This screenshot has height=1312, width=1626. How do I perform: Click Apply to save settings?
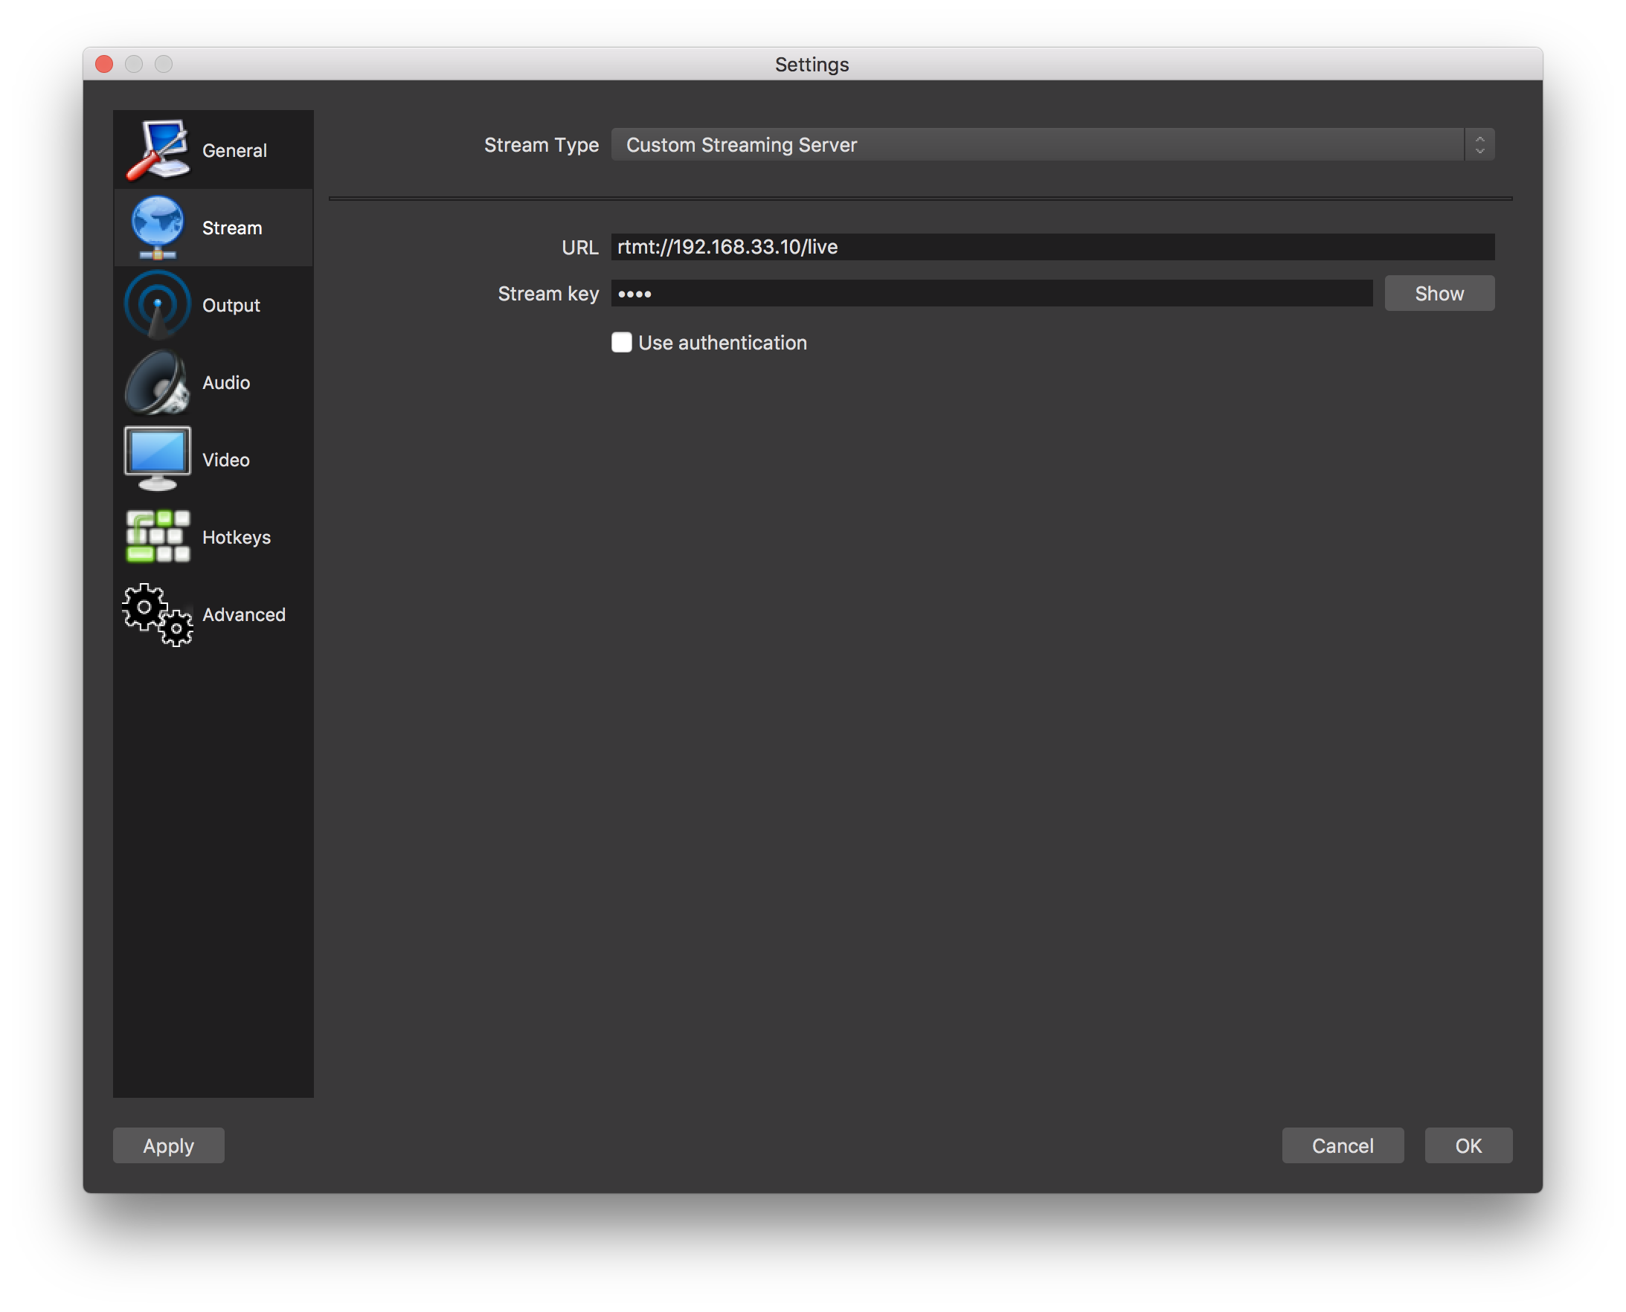click(x=167, y=1145)
